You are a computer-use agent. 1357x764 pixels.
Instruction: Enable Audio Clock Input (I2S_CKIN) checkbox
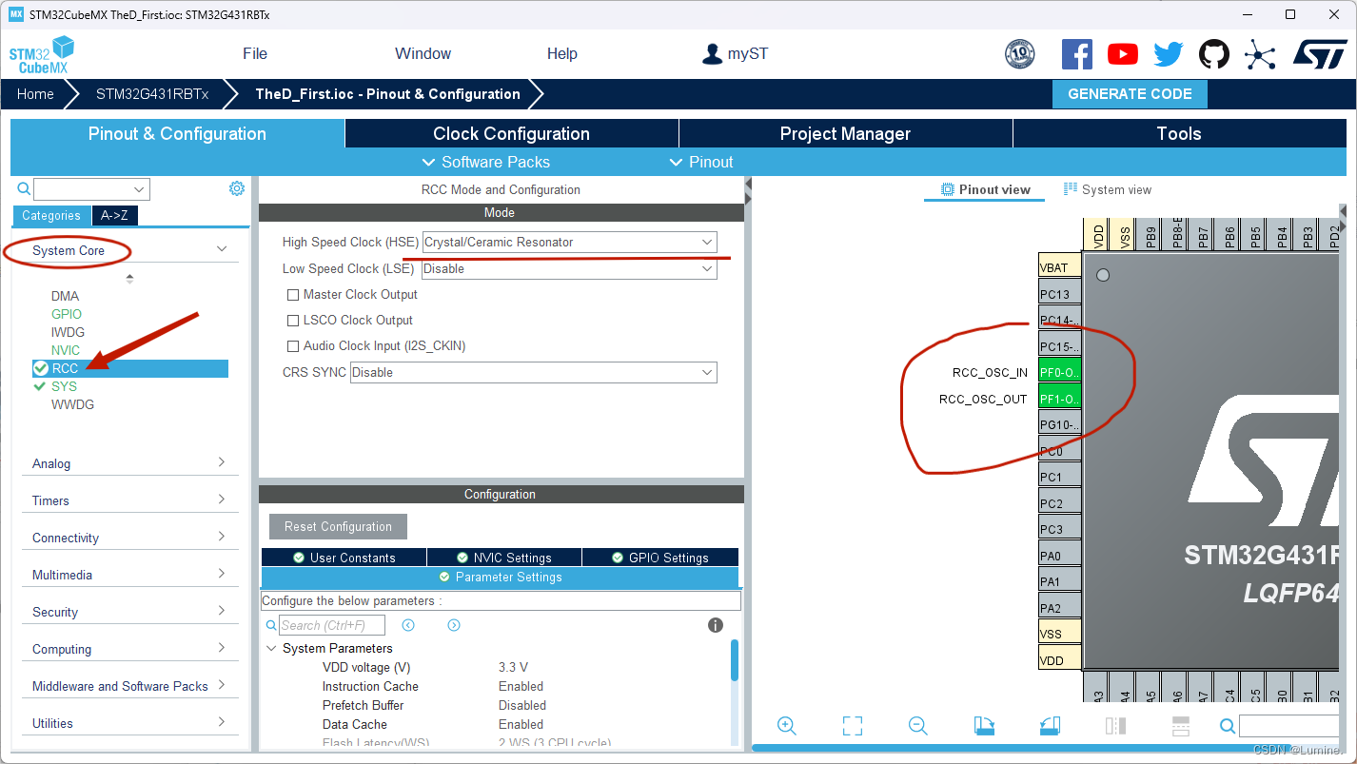coord(293,346)
